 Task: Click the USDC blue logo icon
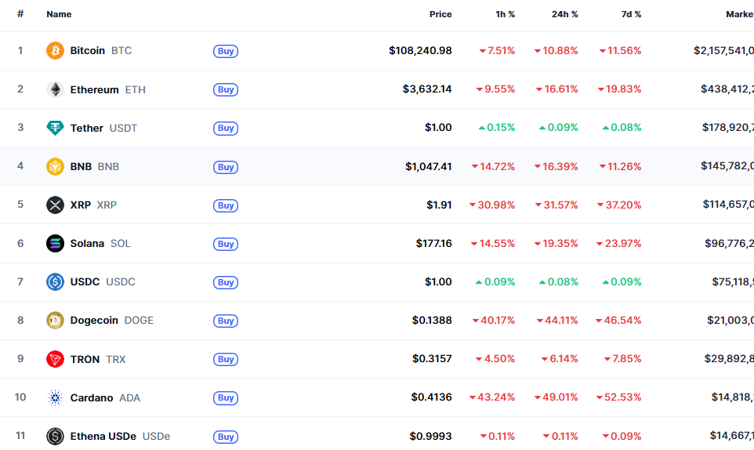[55, 281]
